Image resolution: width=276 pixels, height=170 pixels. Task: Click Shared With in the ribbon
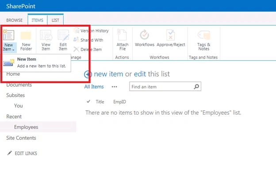[88, 40]
